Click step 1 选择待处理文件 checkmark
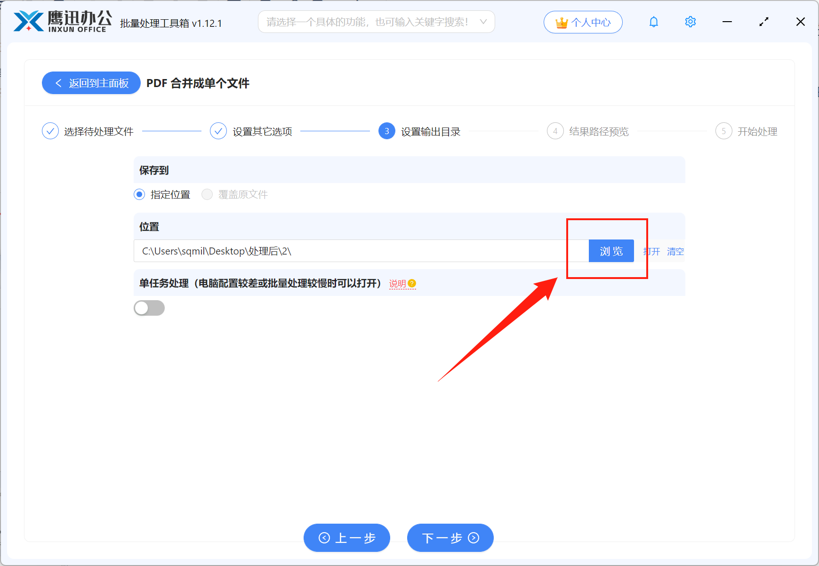819x566 pixels. click(50, 131)
